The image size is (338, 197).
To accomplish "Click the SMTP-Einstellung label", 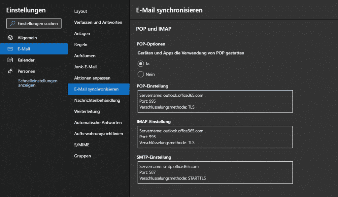I will [x=154, y=157].
